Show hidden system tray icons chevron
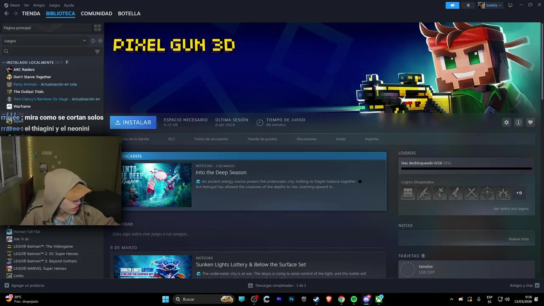 [451, 299]
